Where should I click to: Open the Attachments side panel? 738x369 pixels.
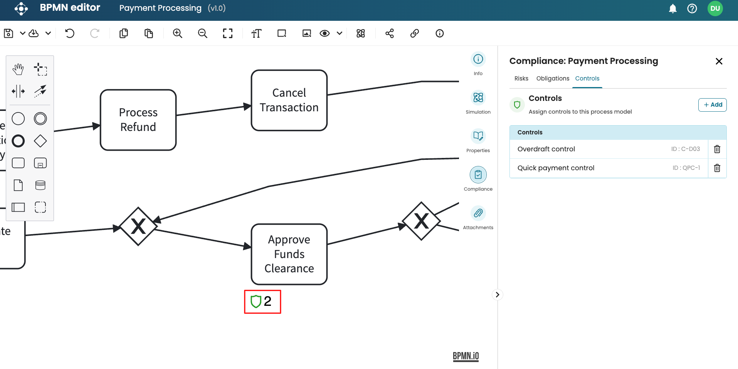(478, 217)
